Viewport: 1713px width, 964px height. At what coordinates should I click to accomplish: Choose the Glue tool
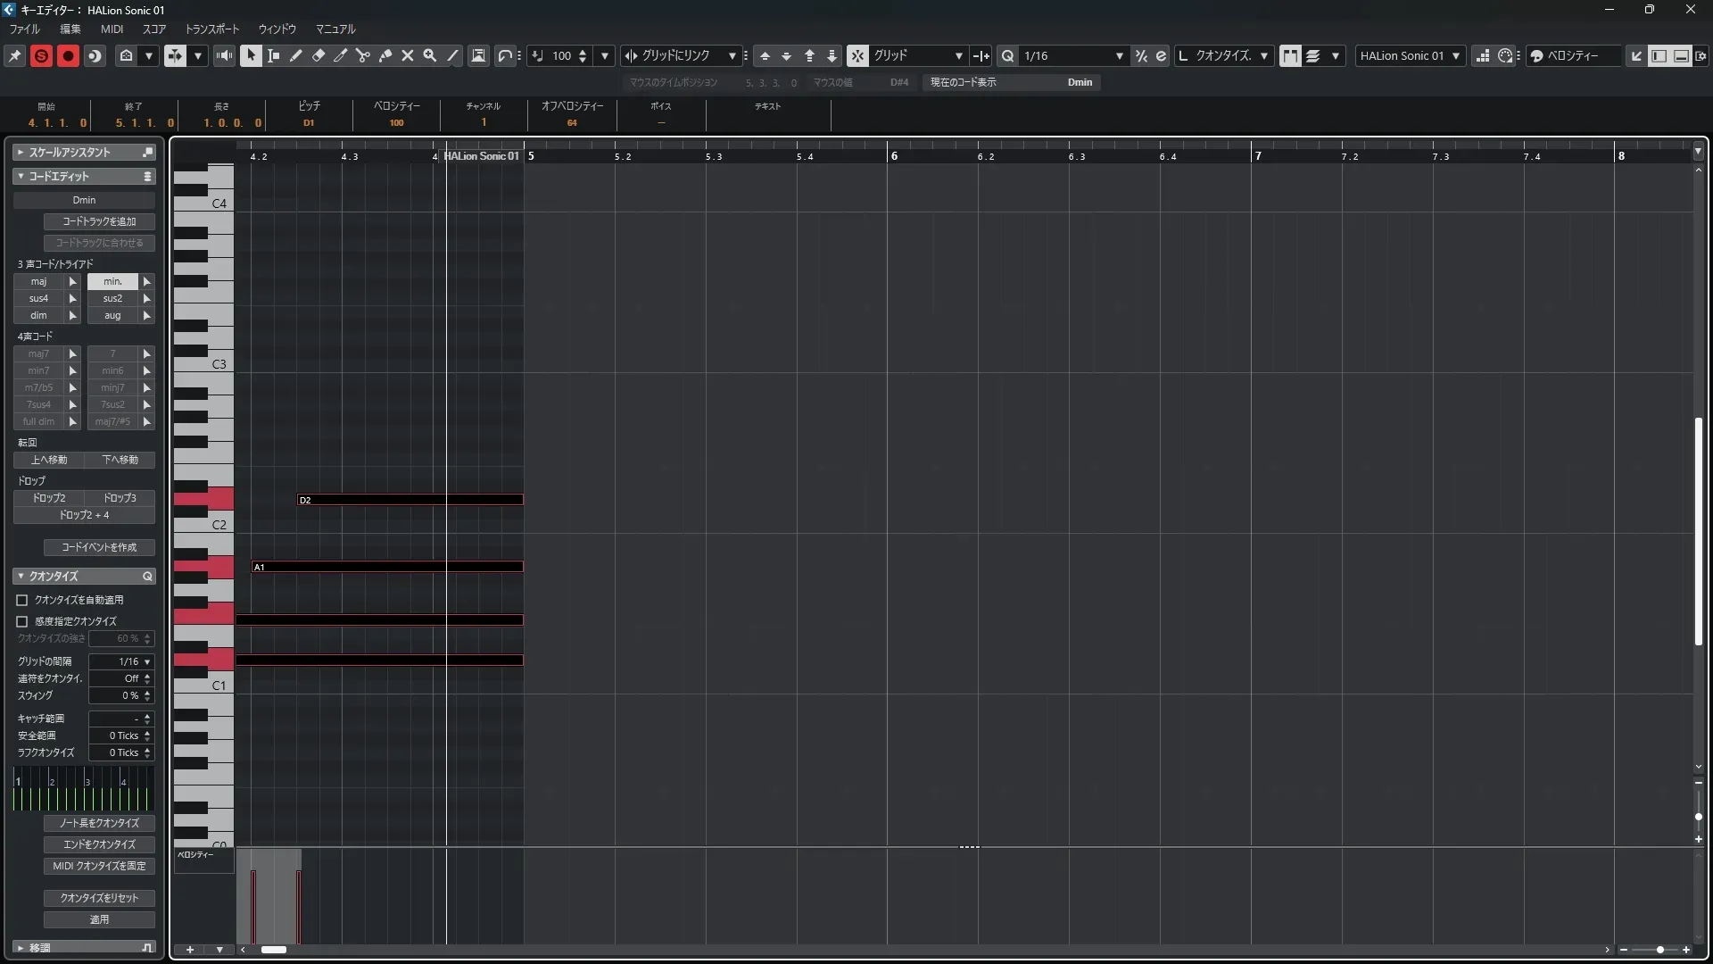385,55
